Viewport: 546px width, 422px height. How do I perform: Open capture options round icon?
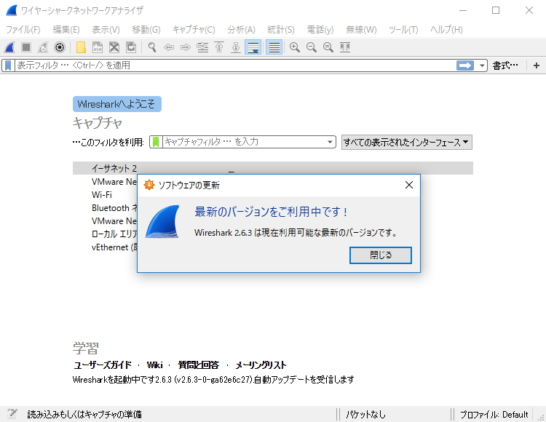(x=60, y=47)
